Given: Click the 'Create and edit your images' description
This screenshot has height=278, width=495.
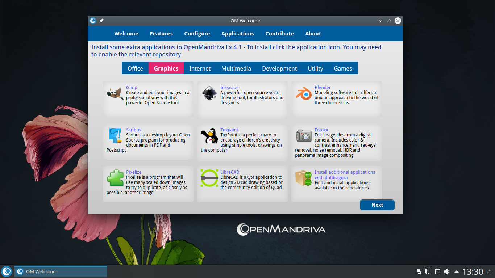Looking at the screenshot, I should 158,98.
